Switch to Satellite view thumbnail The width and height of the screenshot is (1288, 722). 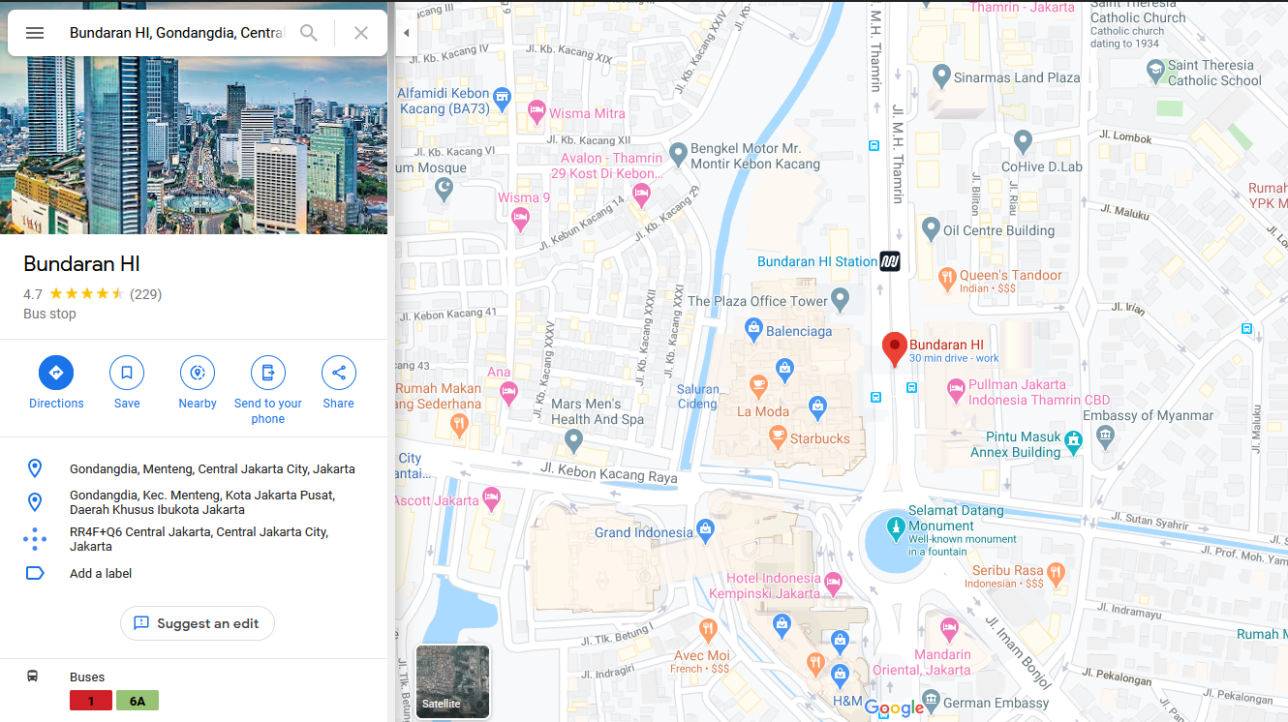tap(452, 681)
